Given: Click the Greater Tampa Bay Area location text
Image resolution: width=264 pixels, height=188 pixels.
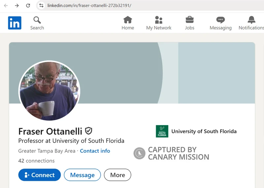Looking at the screenshot, I should coord(47,151).
